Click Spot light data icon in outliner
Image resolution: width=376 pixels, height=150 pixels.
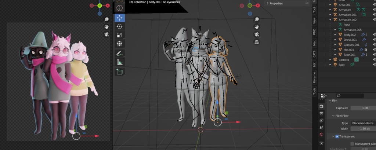(x=352, y=65)
